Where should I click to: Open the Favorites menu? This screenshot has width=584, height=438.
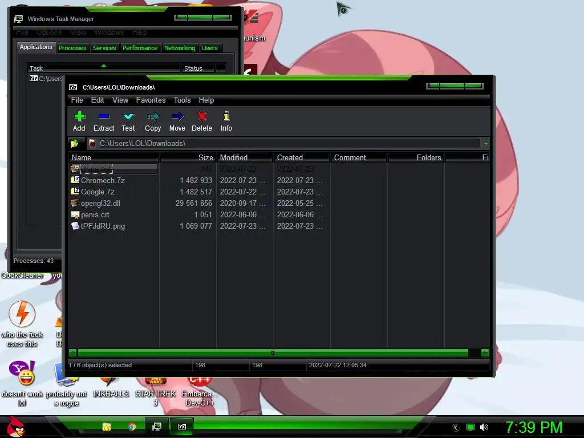point(151,100)
